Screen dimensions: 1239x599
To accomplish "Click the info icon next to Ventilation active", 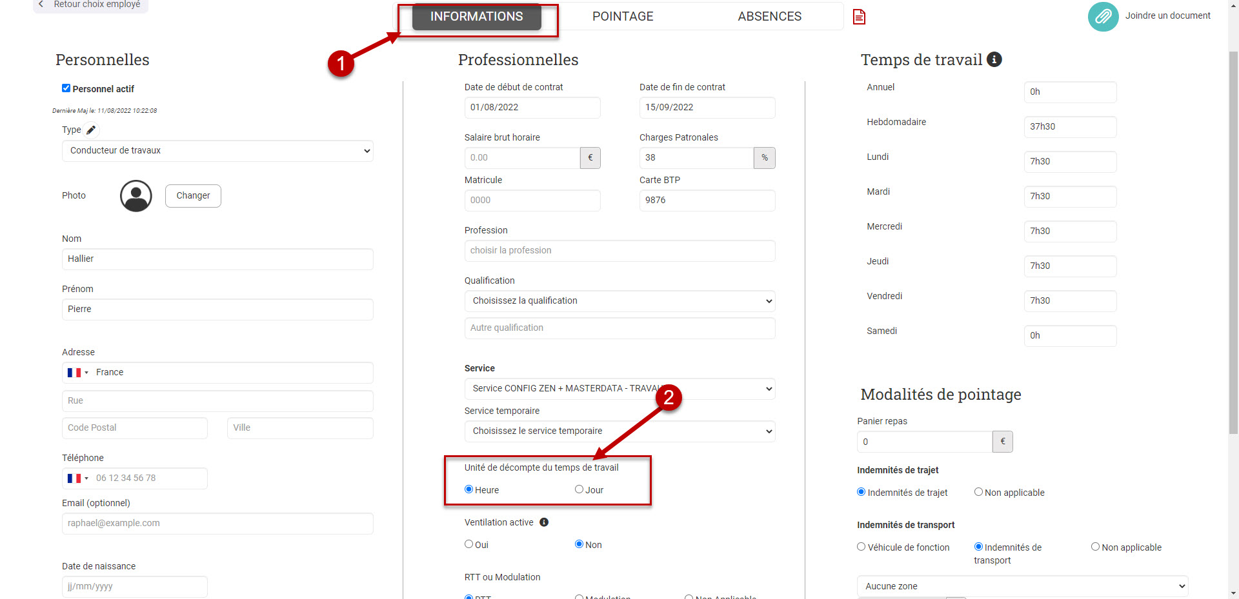I will 544,522.
